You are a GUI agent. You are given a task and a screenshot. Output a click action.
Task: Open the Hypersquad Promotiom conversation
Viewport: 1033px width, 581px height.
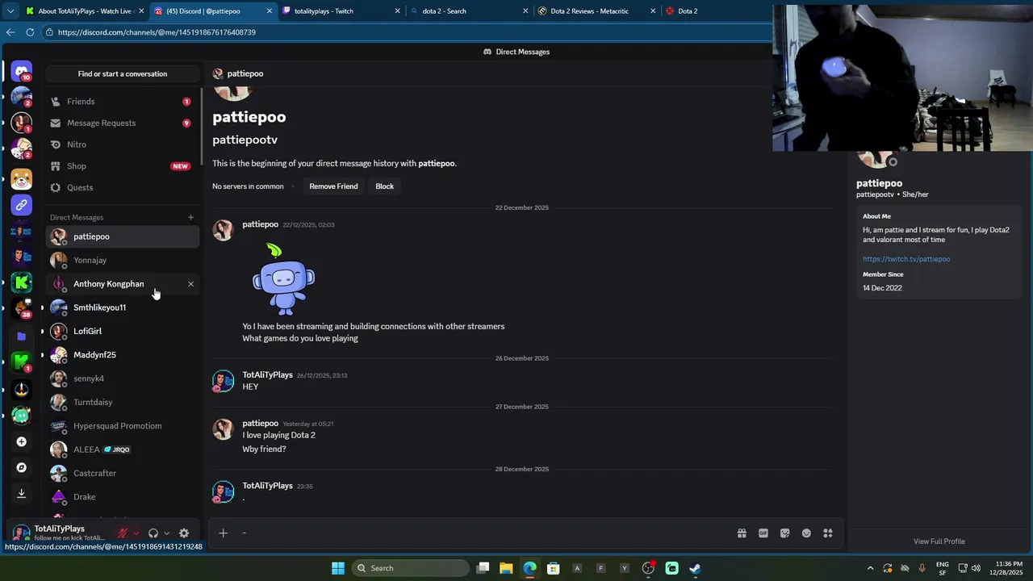(122, 426)
